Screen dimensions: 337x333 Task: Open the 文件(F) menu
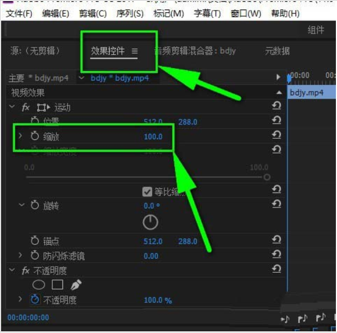[19, 14]
